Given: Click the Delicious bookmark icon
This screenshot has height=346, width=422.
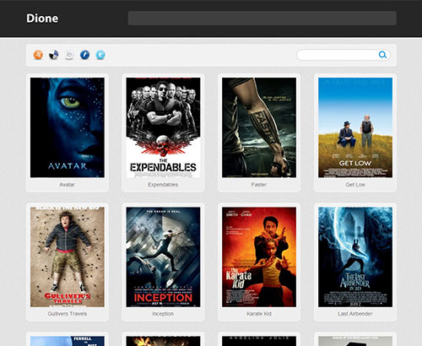Looking at the screenshot, I should tap(54, 55).
